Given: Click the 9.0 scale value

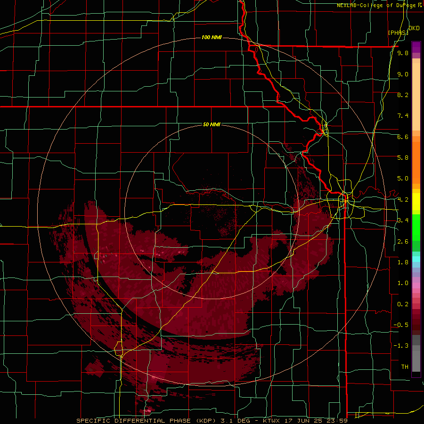Looking at the screenshot, I should point(403,74).
